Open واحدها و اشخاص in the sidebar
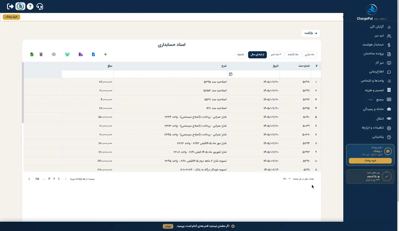The image size is (399, 231). (372, 81)
